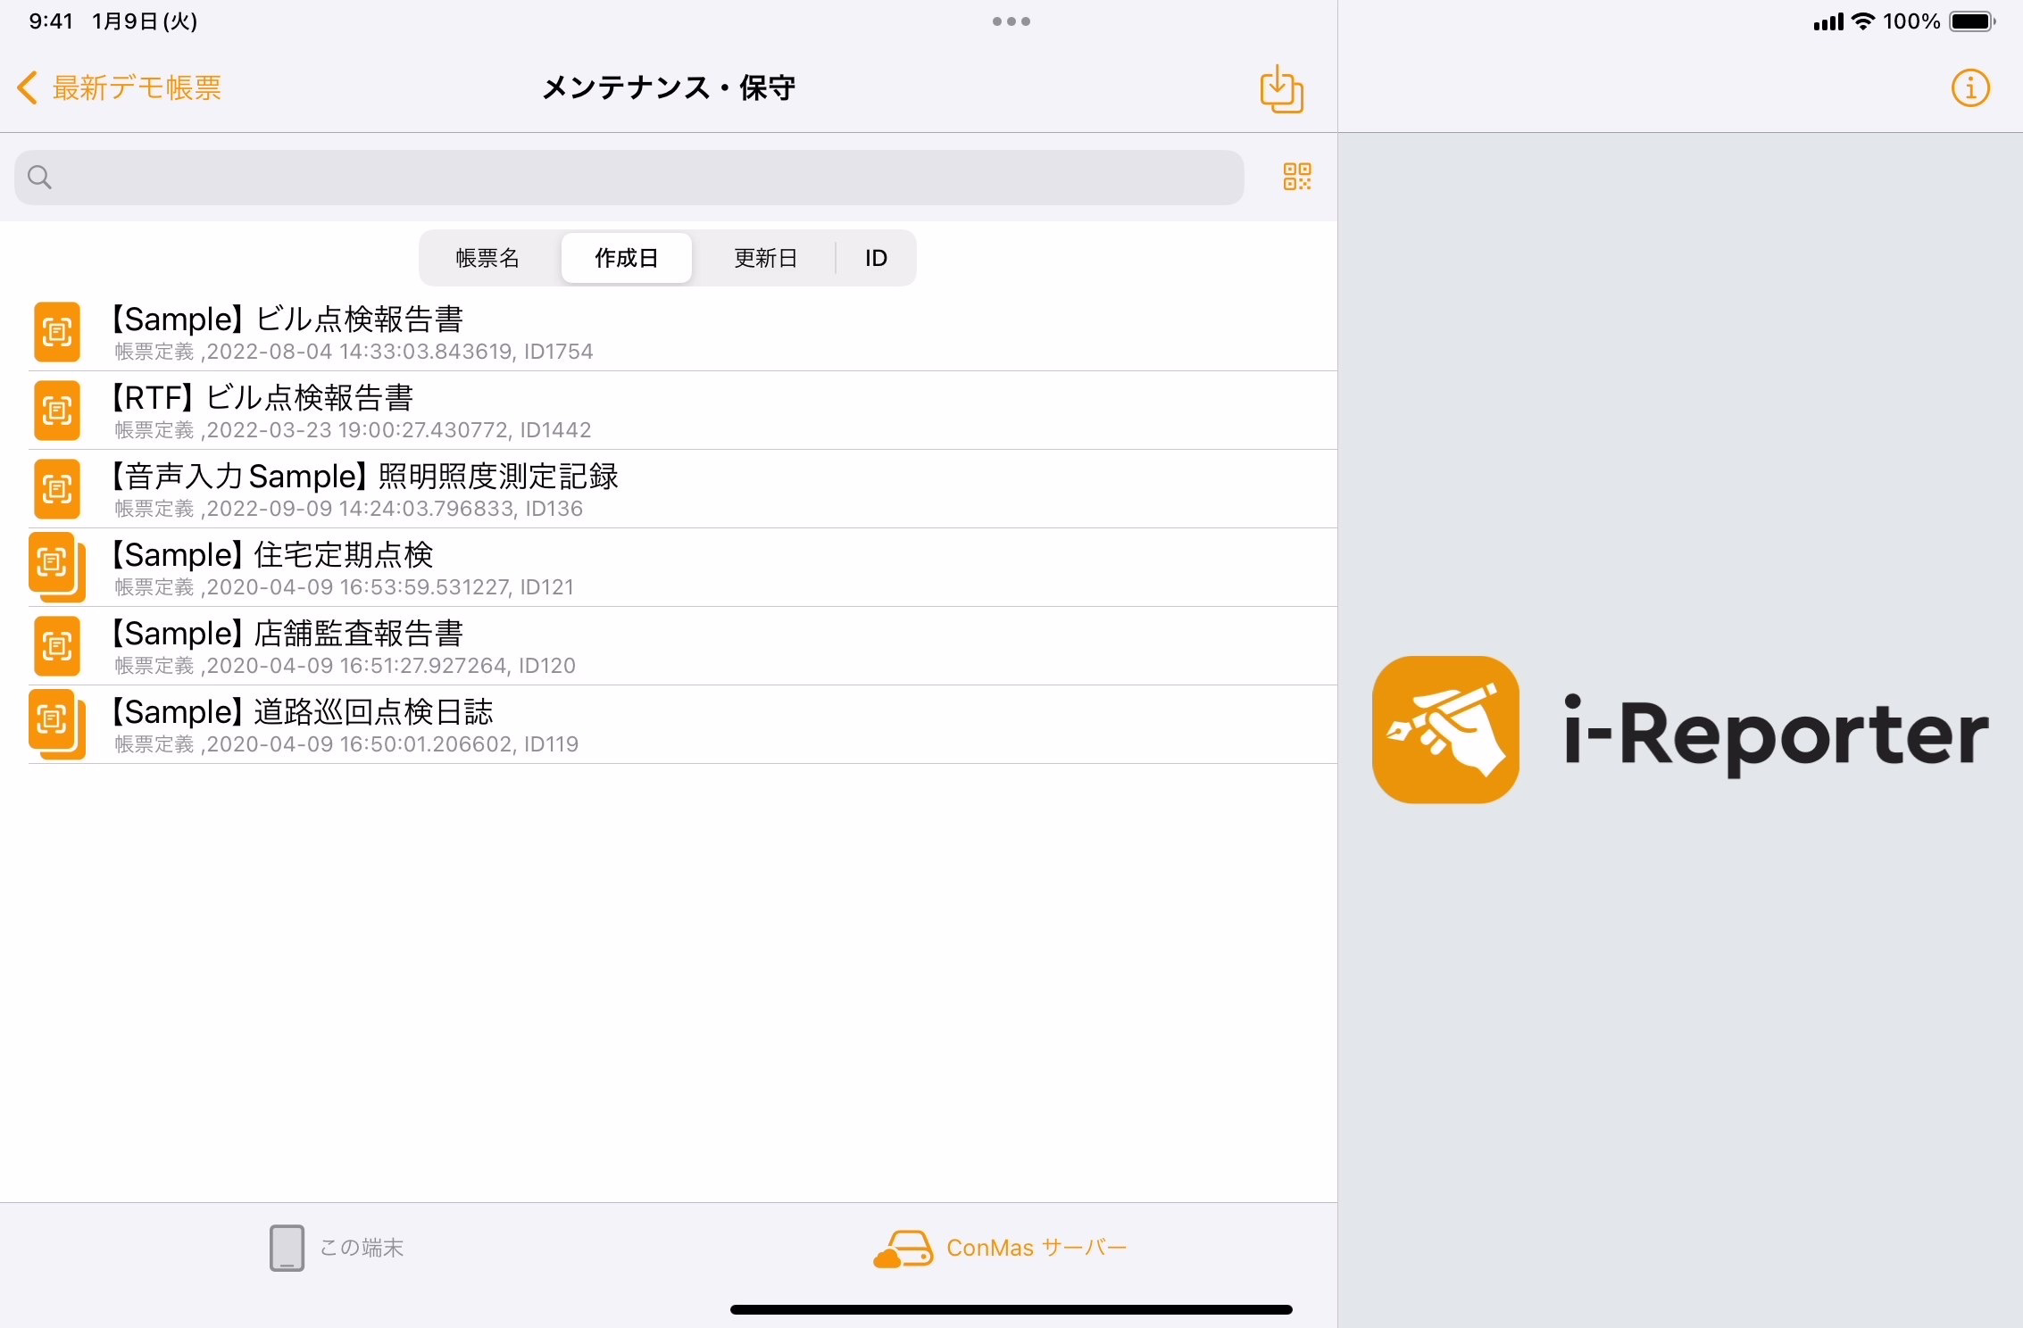Image resolution: width=2023 pixels, height=1328 pixels.
Task: Tap the home indicator bar
Action: [x=1011, y=1309]
